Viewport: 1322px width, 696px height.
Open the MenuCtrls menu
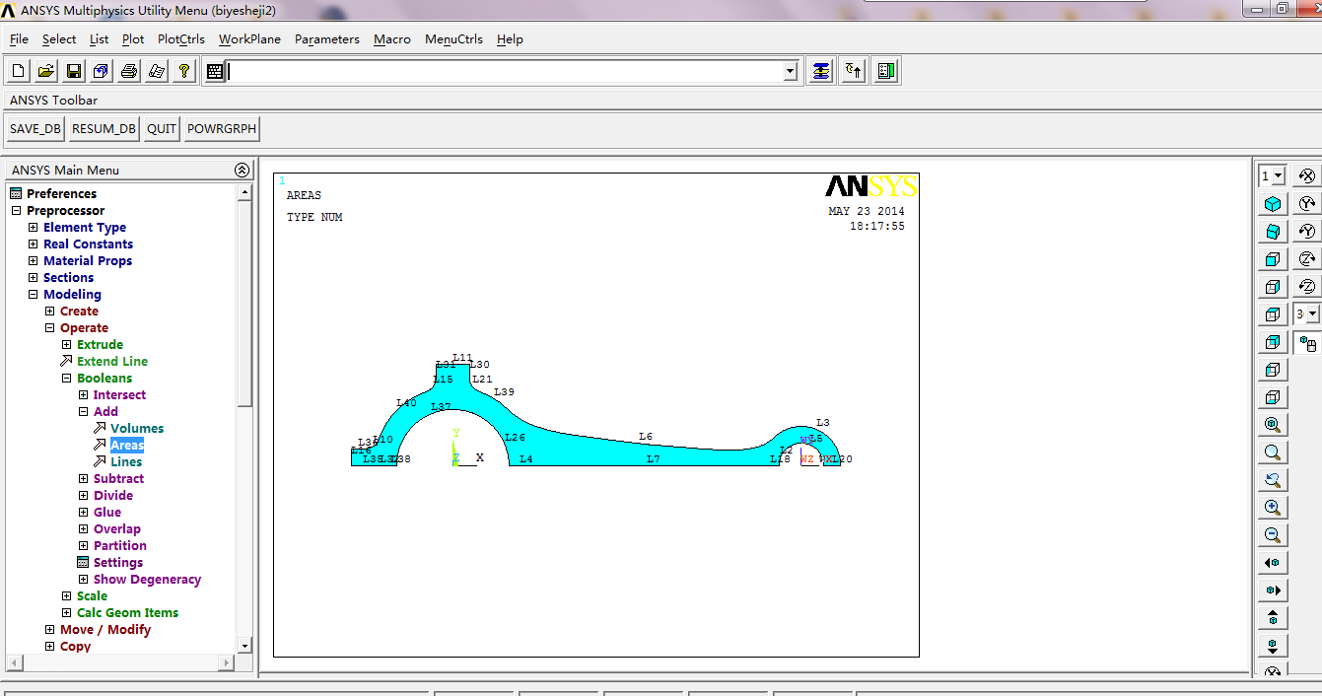coord(453,39)
